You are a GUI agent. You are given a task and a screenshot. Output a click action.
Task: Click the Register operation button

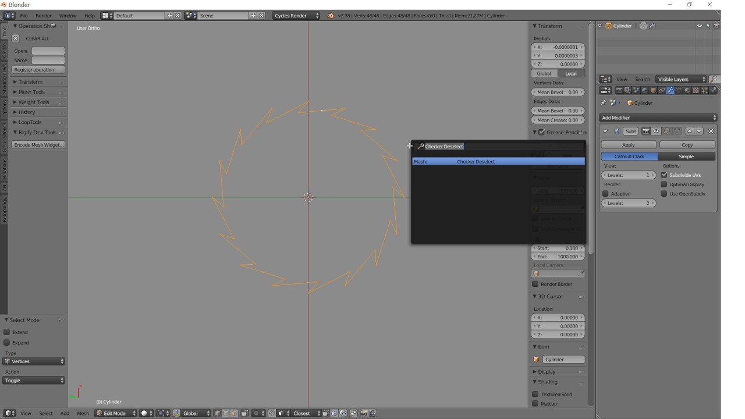point(38,70)
